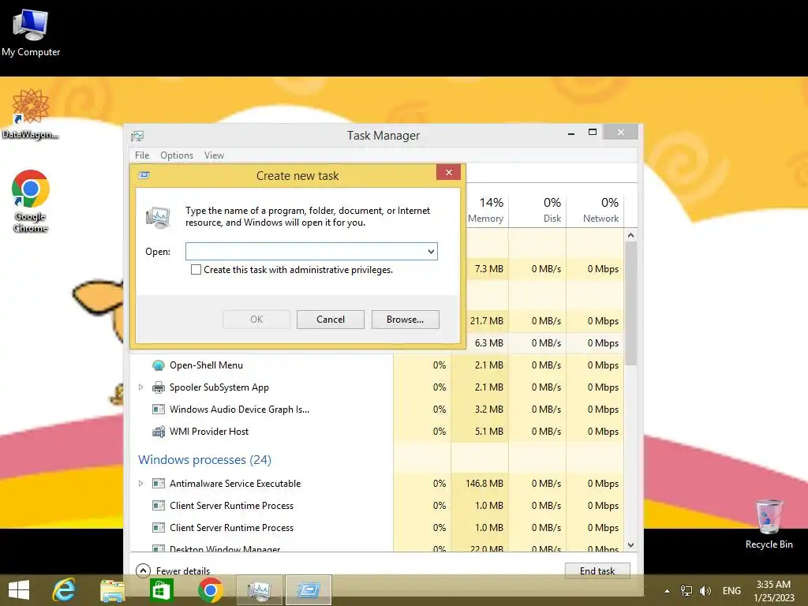Image resolution: width=808 pixels, height=606 pixels.
Task: Click the End task button
Action: [x=597, y=570]
